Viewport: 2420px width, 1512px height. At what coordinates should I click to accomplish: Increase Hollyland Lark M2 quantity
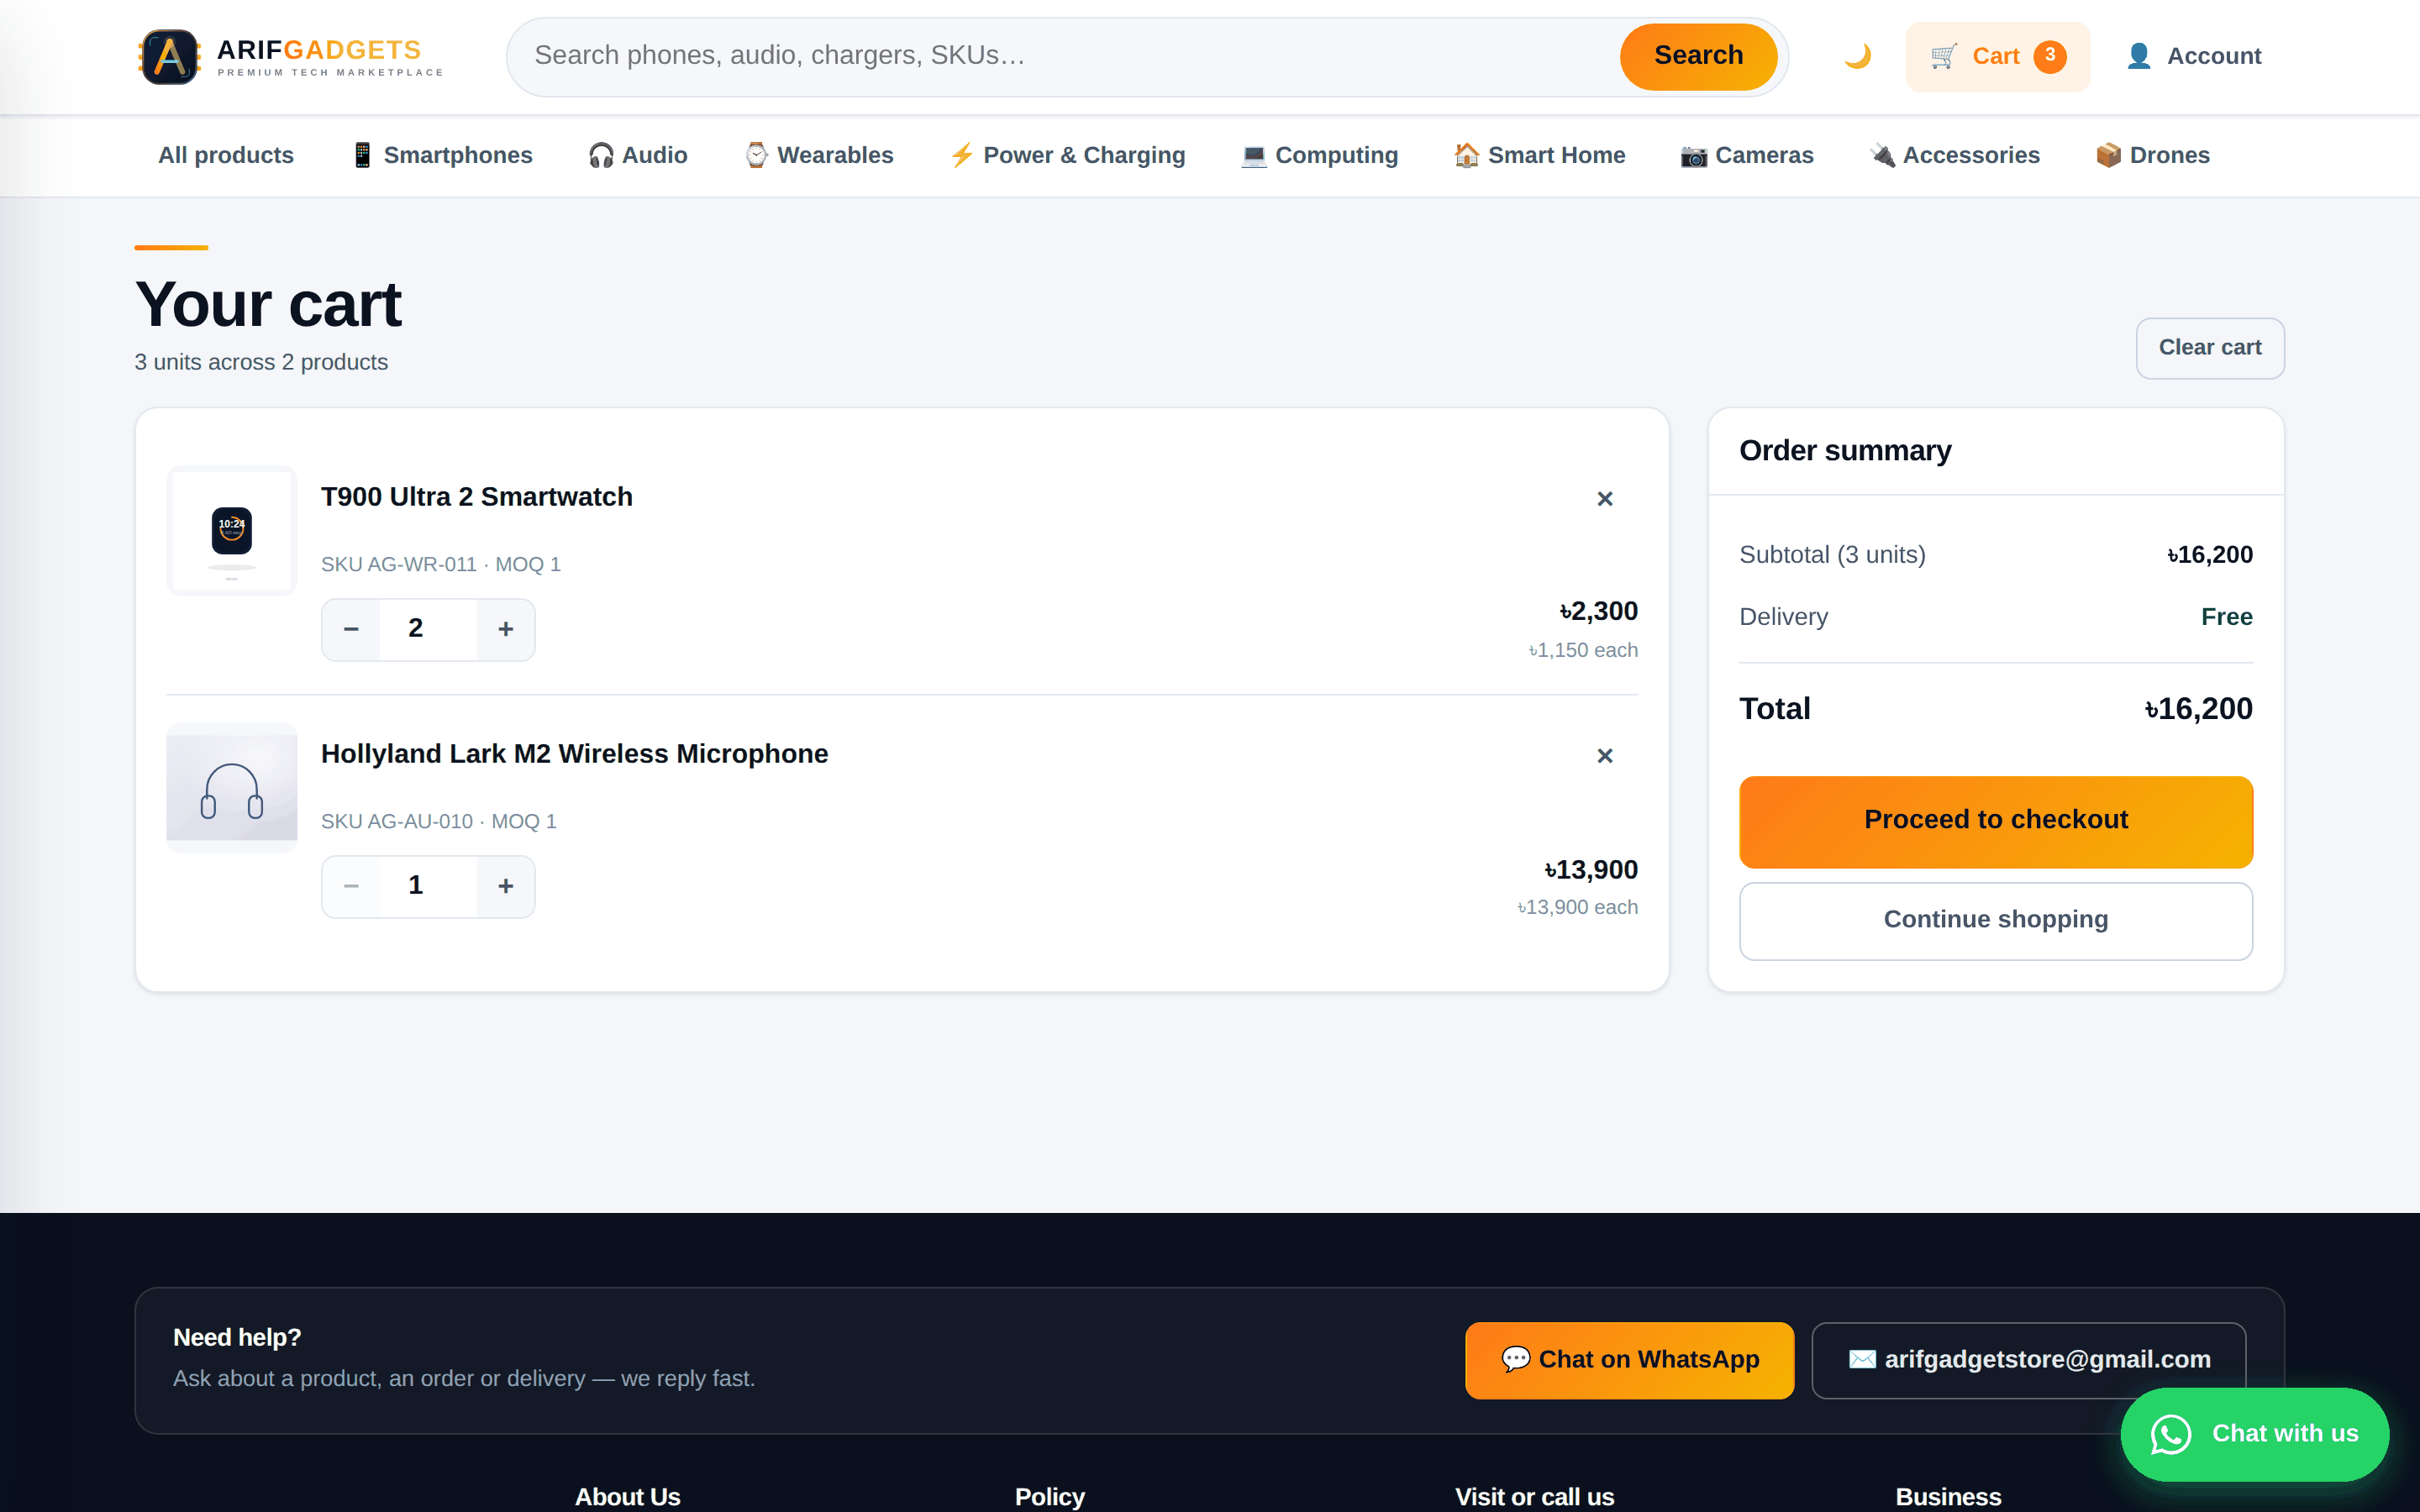[x=506, y=886]
